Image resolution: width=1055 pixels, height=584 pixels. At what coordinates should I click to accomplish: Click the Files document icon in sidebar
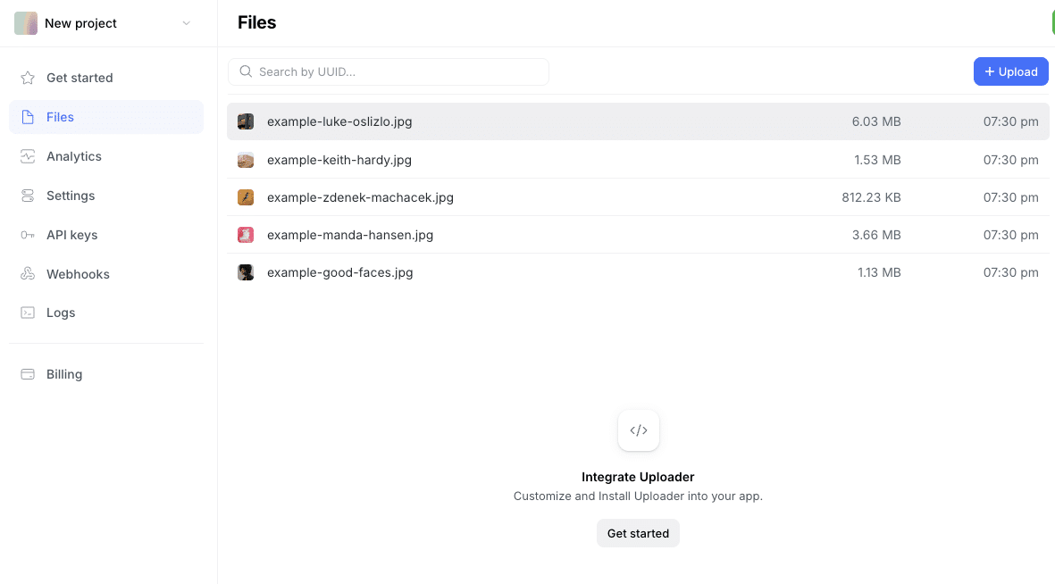click(28, 117)
